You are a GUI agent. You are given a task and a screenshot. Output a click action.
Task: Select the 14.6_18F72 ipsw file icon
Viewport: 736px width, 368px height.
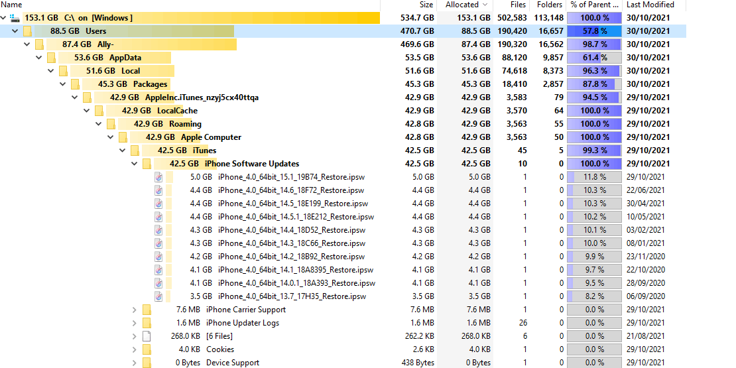159,190
